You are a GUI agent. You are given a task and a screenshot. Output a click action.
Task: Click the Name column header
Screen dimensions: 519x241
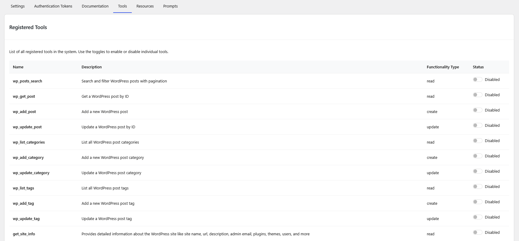point(18,67)
